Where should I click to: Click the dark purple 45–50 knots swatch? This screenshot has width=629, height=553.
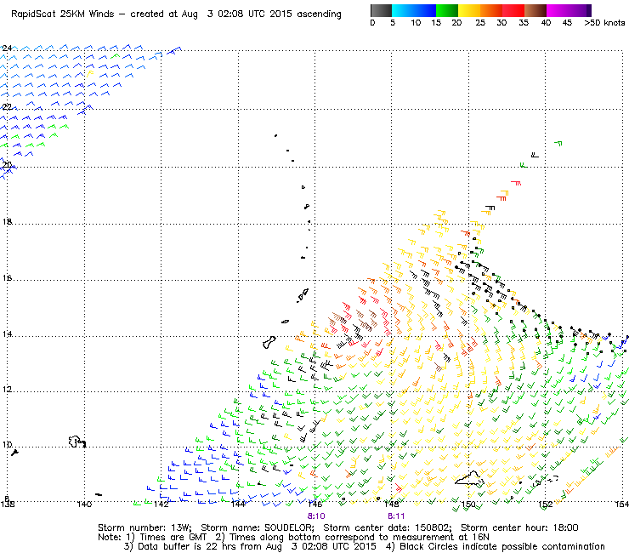(580, 10)
